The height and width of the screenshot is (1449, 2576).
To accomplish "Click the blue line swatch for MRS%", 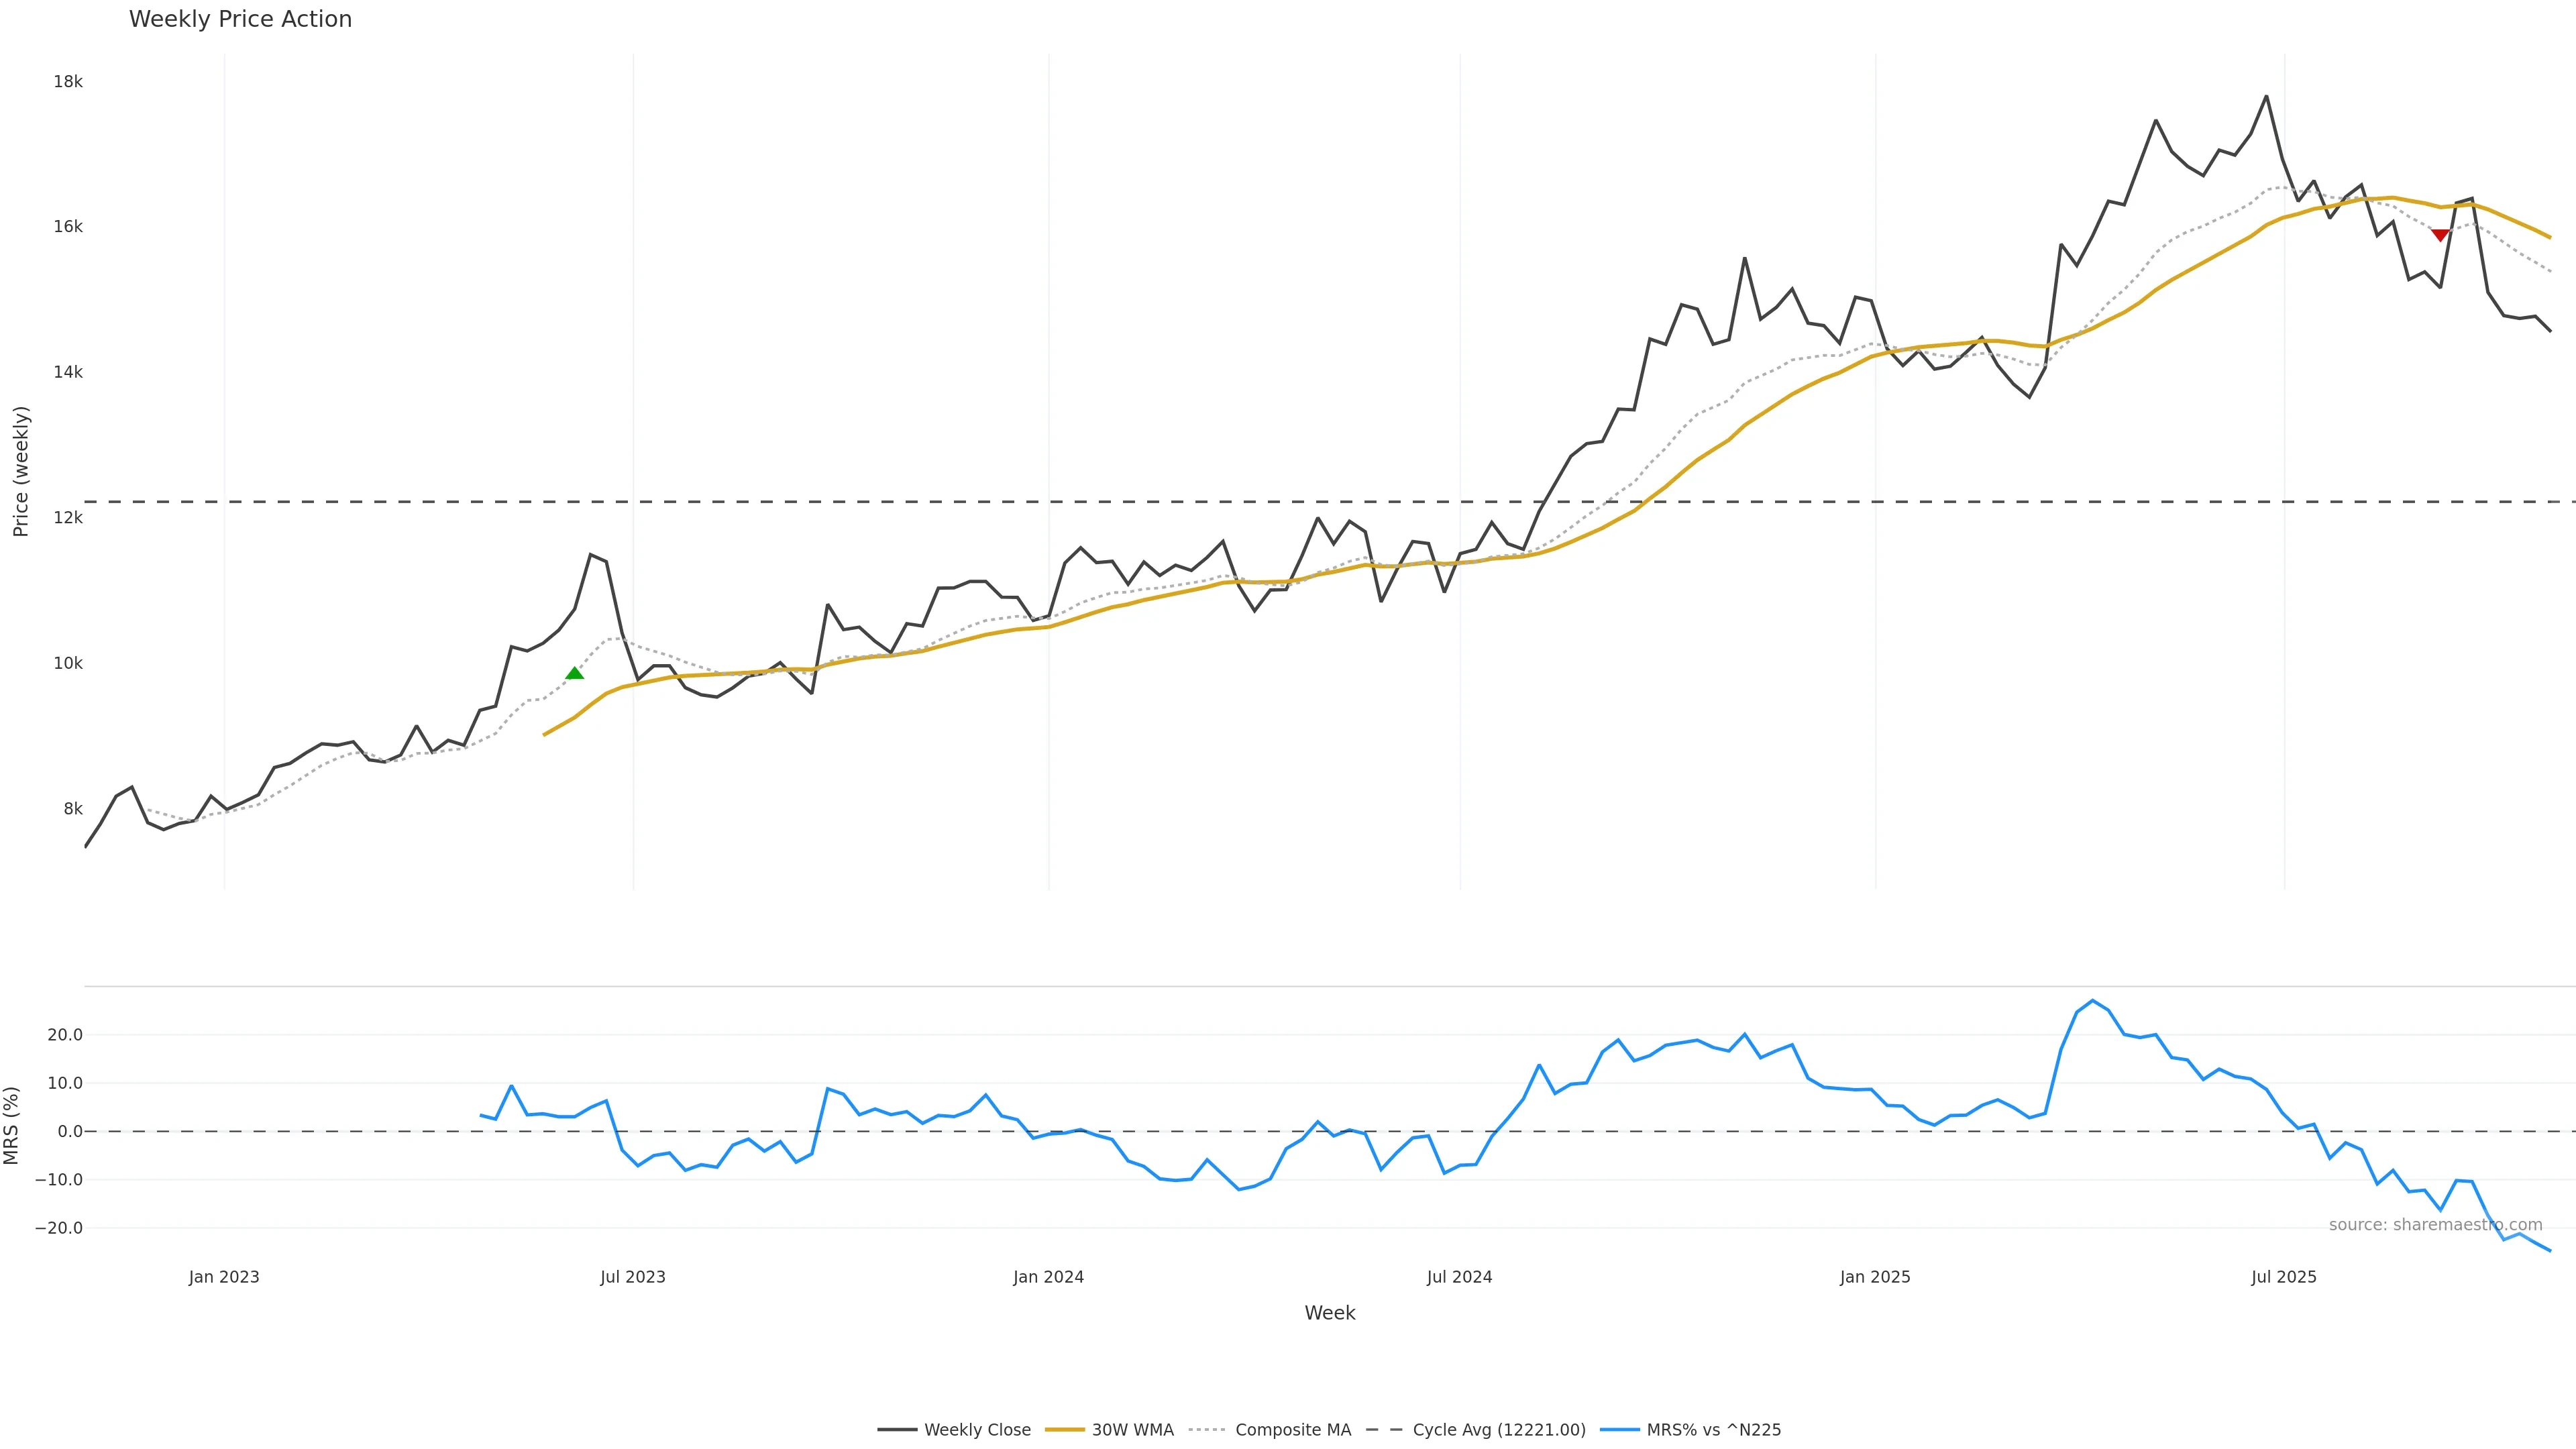I will 1620,1430.
